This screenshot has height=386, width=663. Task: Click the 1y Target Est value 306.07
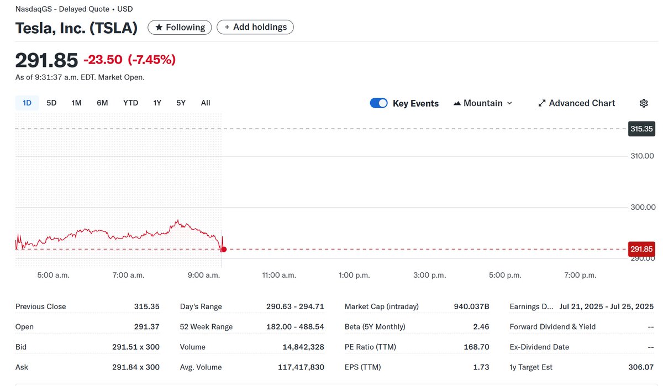point(641,367)
